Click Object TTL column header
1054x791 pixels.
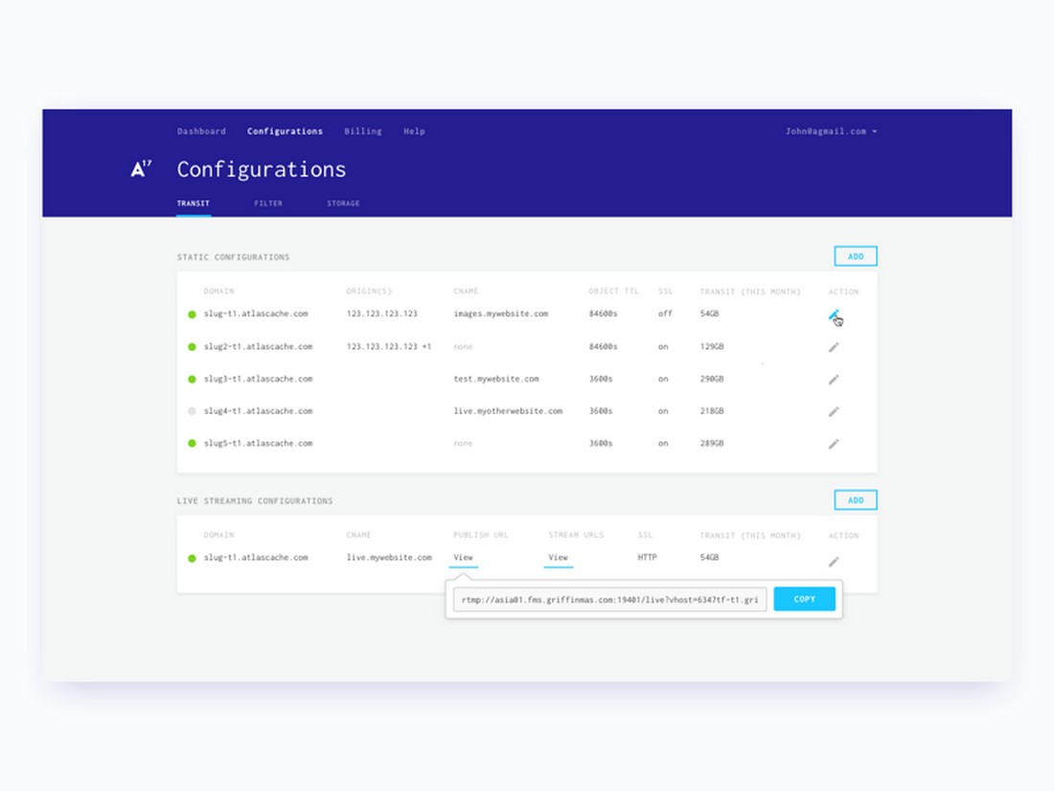(613, 291)
